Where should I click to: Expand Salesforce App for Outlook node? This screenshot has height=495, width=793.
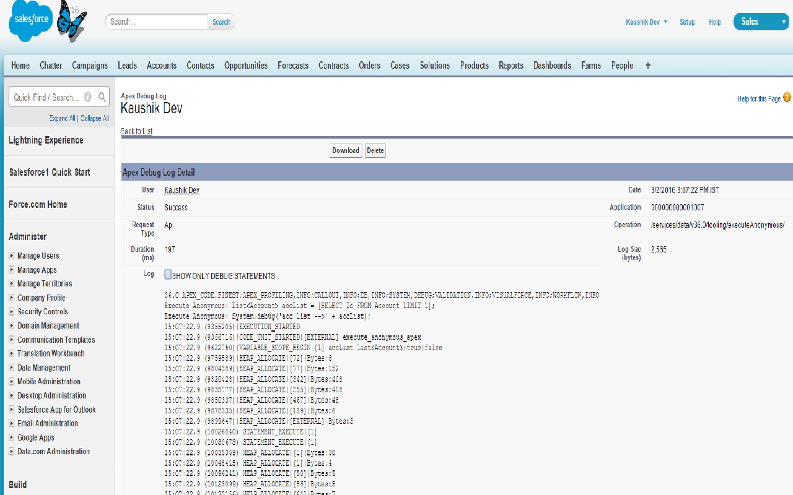(12, 410)
